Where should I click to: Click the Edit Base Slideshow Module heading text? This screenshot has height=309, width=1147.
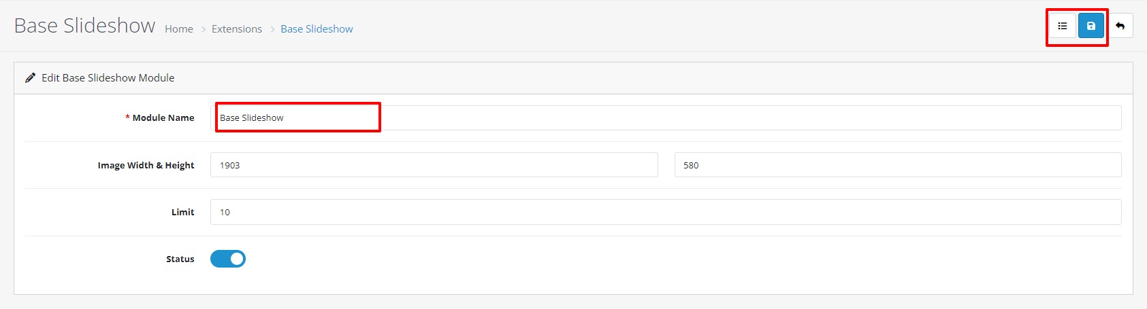(x=108, y=78)
